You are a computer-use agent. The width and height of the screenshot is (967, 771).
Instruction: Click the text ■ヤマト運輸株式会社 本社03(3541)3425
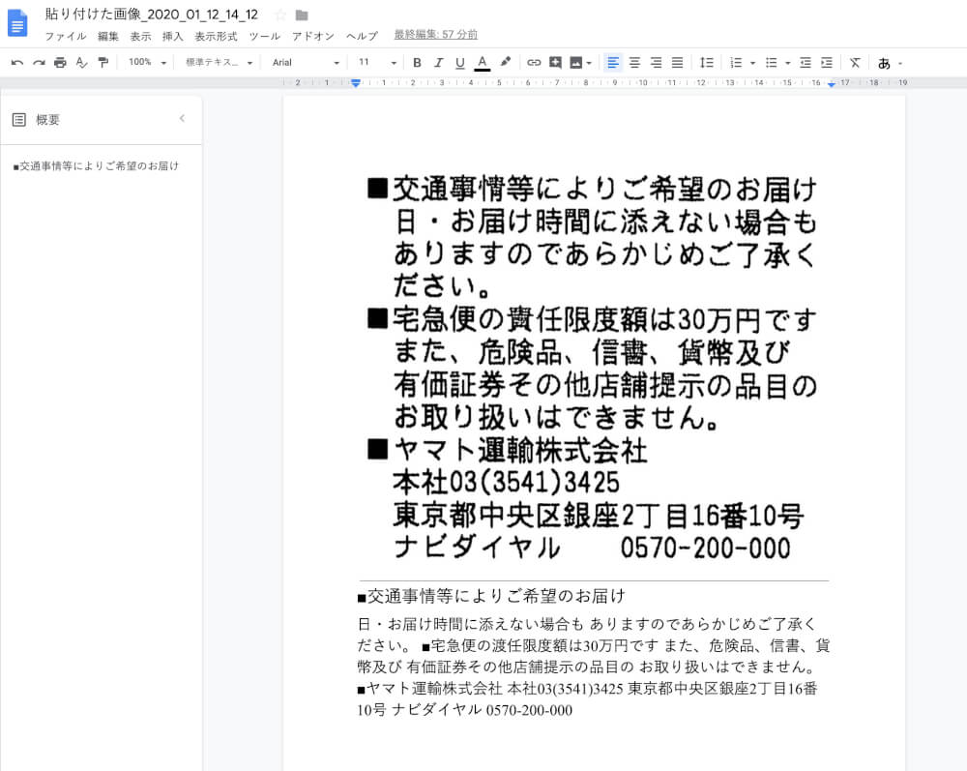pos(488,689)
